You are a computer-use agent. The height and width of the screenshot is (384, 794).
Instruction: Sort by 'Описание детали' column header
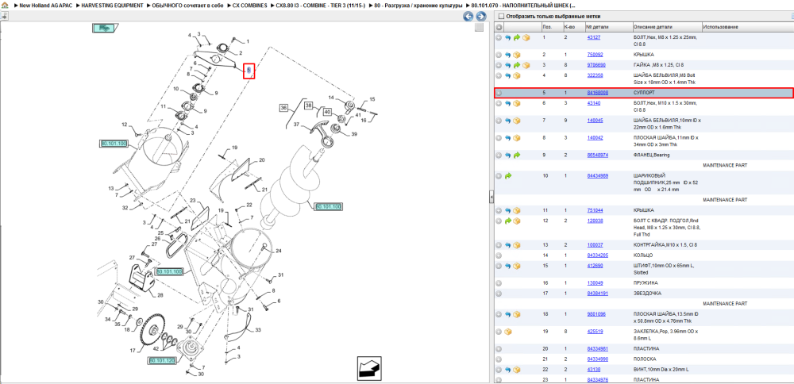666,27
